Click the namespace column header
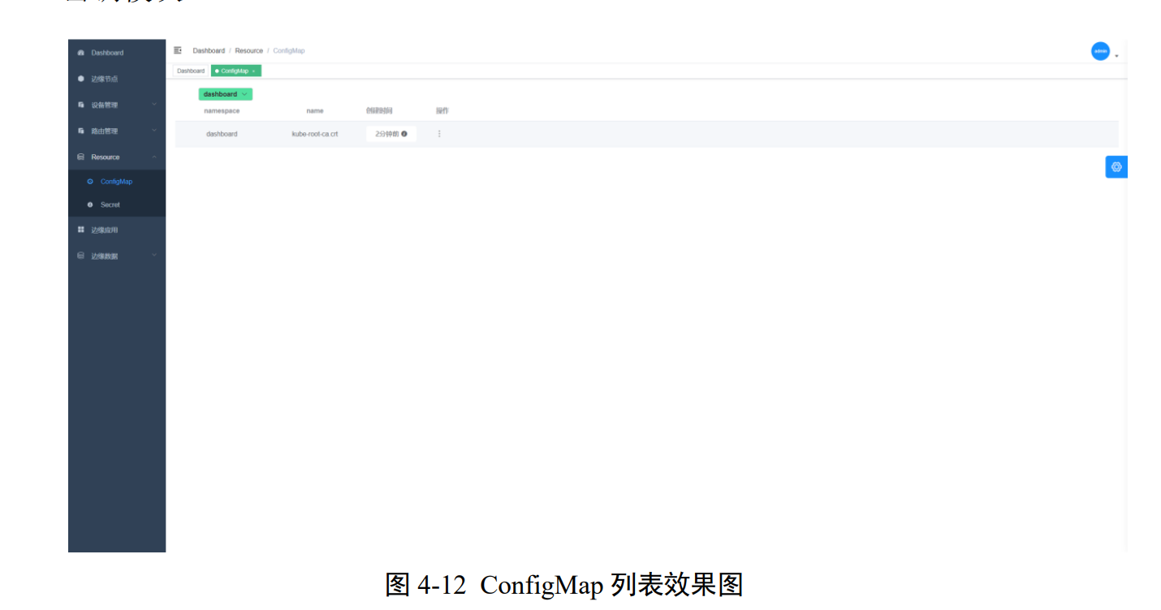This screenshot has height=610, width=1161. coord(222,111)
